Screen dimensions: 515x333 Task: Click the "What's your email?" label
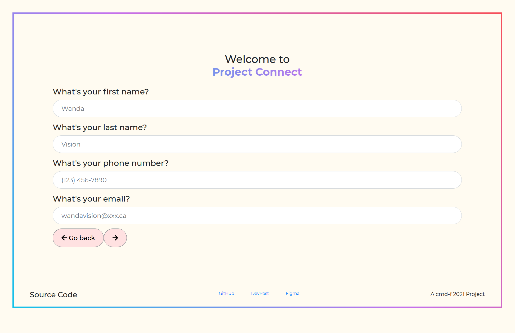[x=91, y=199]
